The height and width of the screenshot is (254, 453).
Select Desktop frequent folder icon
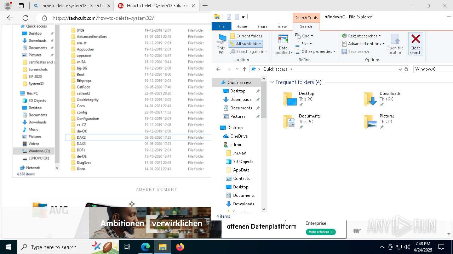290,99
